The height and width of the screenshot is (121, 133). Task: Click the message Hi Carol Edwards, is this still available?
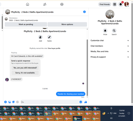tap(27, 56)
